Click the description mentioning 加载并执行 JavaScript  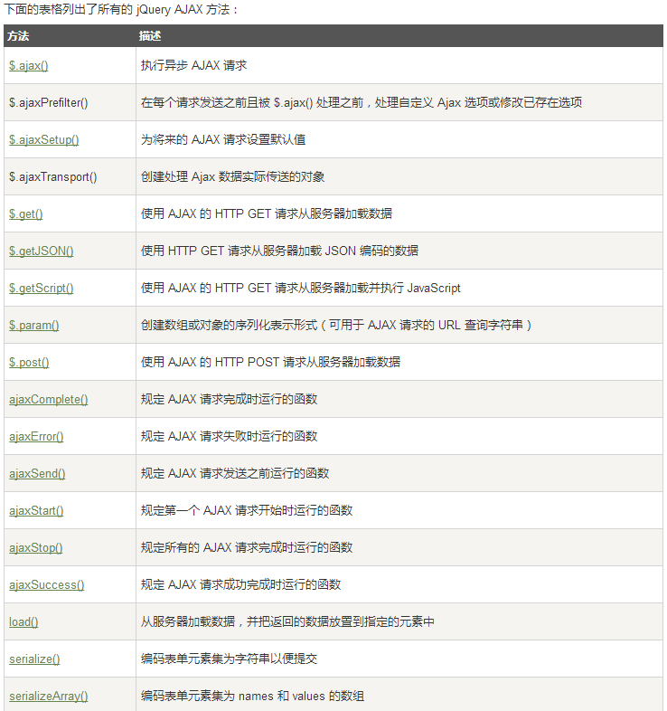[x=300, y=289]
